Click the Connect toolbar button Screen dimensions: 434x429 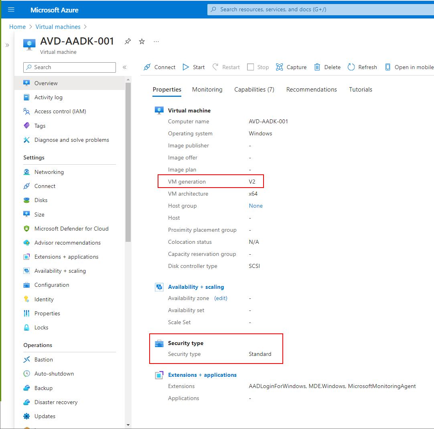pyautogui.click(x=159, y=67)
